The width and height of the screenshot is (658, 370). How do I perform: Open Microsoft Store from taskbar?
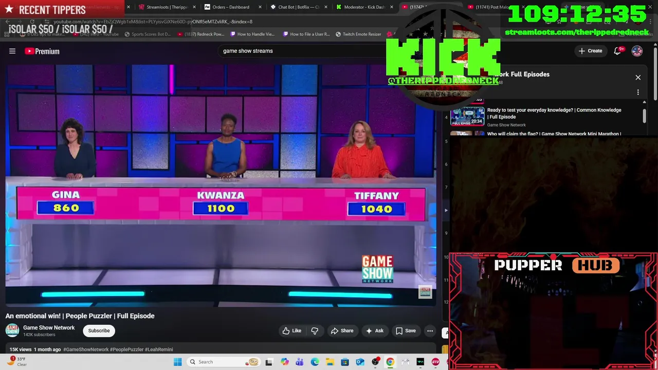click(345, 362)
